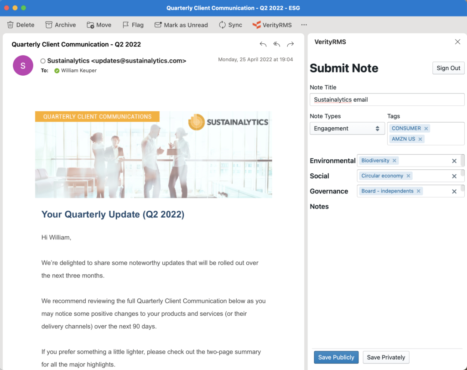467x370 pixels.
Task: Click the presence circle beside the sender
Action: click(43, 61)
